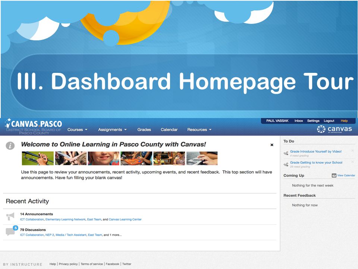The image size is (358, 269).
Task: Click the smiling child photo thumbnail
Action: point(104,158)
